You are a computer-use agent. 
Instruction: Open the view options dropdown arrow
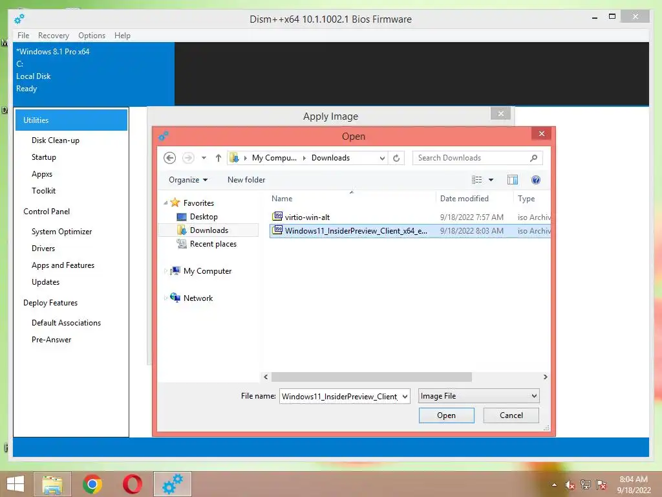(x=491, y=180)
